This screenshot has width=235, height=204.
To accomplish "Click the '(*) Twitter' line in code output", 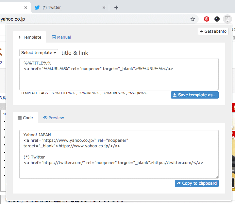I will click(34, 157).
